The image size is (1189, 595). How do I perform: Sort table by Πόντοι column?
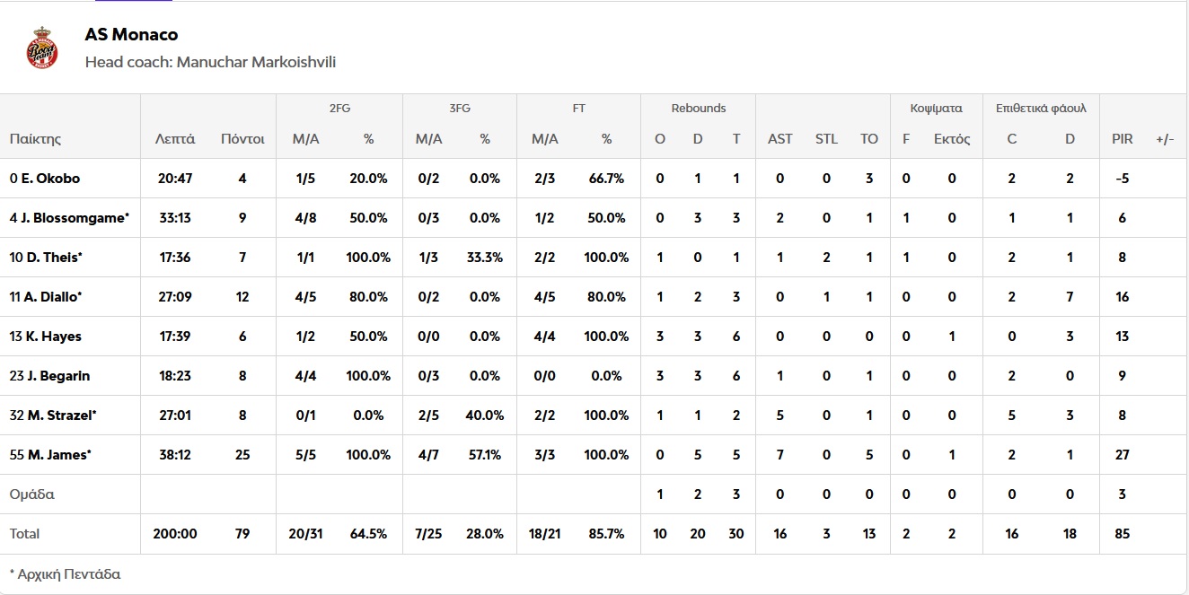pos(242,139)
